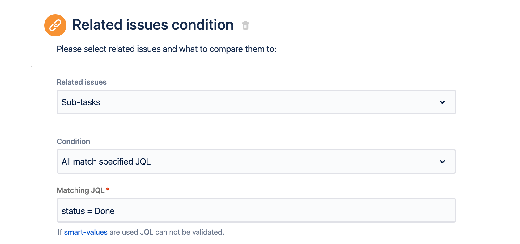This screenshot has width=520, height=244.
Task: Click the "All match specified JQL" selection
Action: pos(106,162)
